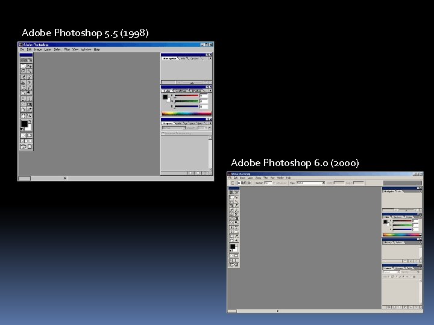This screenshot has height=325, width=434.
Task: Open the Image menu in Photoshop 5.5
Action: tap(38, 49)
